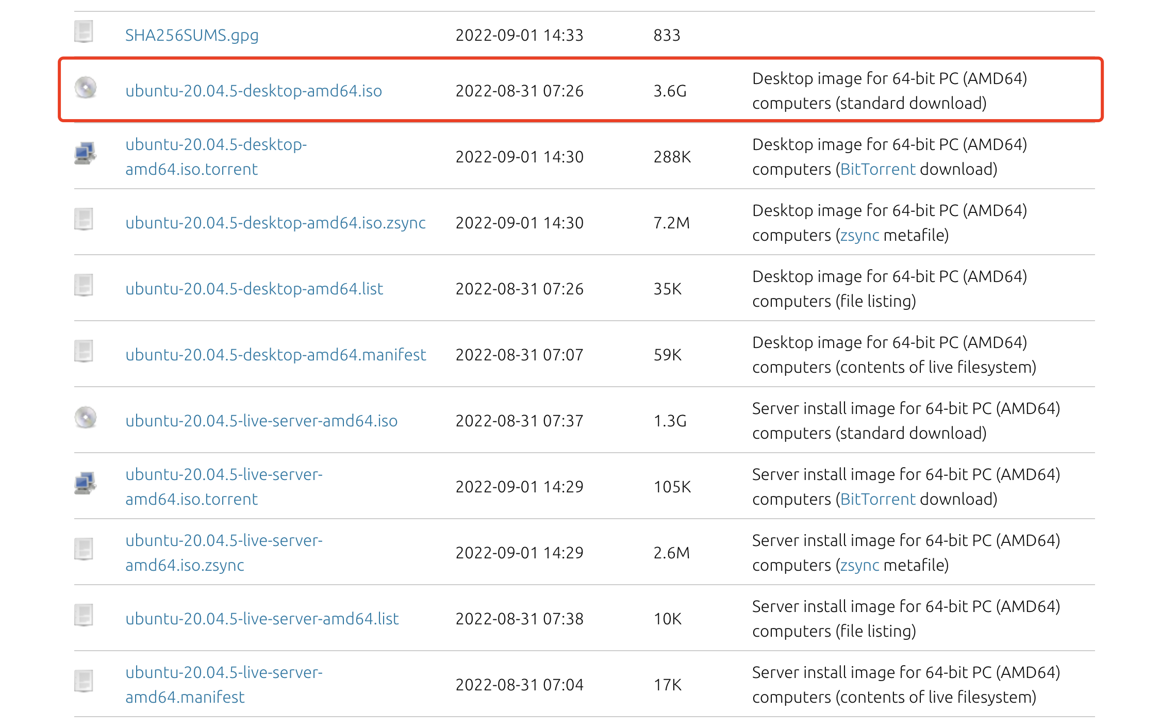Open ubuntu-20.04.5-live-server-amd64.list link

tap(262, 619)
